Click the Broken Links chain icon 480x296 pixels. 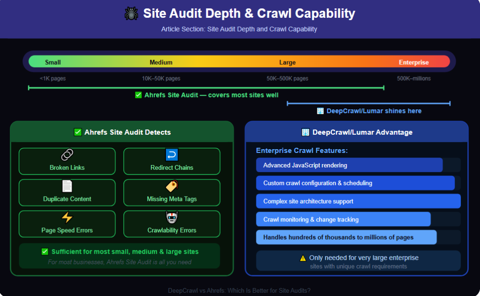67,155
